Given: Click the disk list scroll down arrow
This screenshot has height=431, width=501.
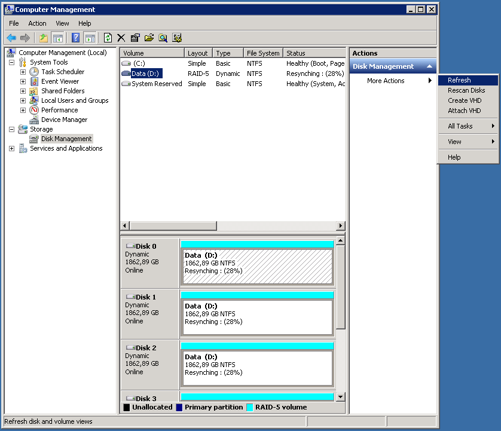Looking at the screenshot, I should click(340, 396).
